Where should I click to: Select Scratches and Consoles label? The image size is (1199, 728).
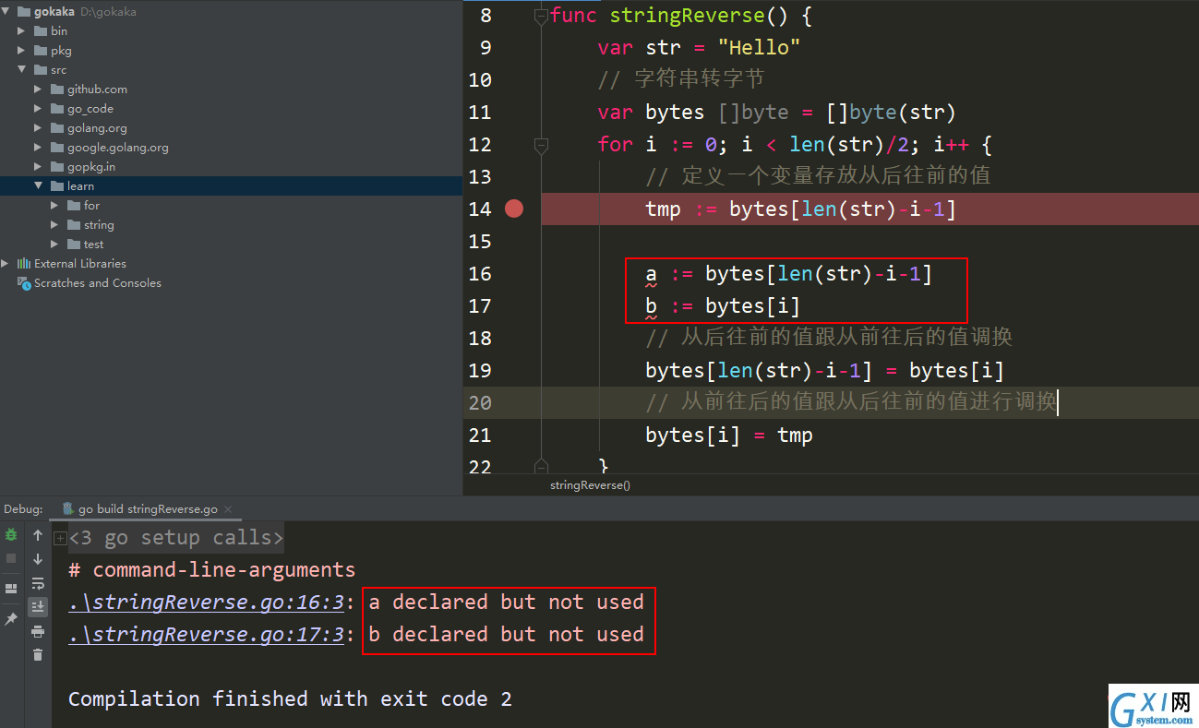coord(98,283)
